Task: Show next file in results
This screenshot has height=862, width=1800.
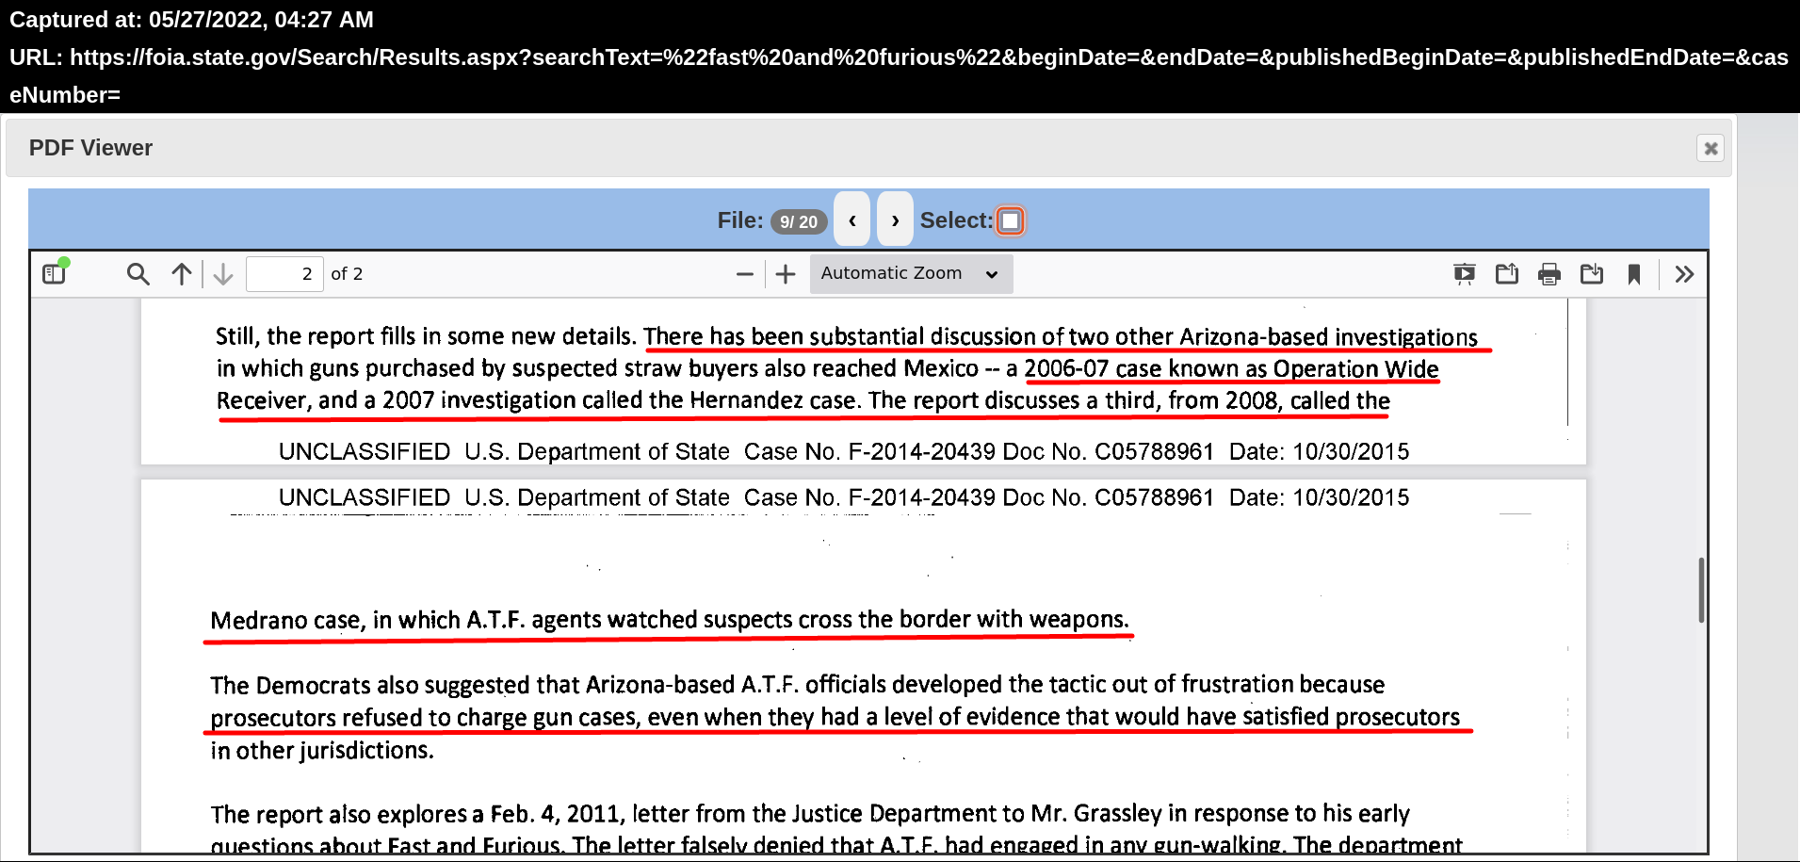Action: click(x=895, y=220)
